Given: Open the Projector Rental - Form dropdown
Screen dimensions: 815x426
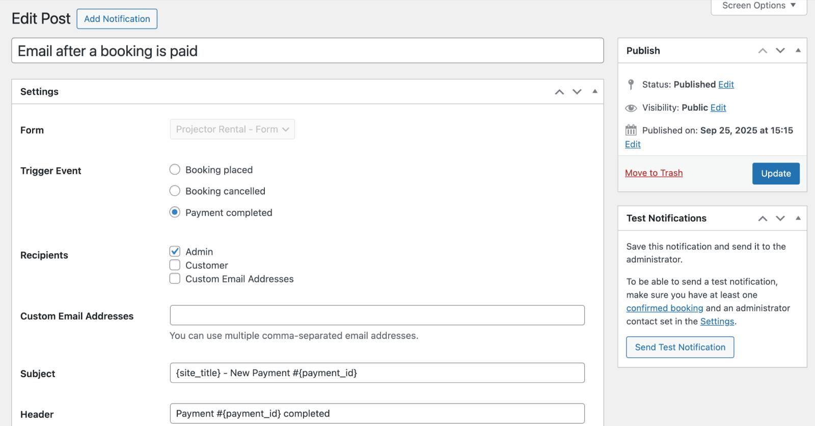Looking at the screenshot, I should click(x=232, y=129).
